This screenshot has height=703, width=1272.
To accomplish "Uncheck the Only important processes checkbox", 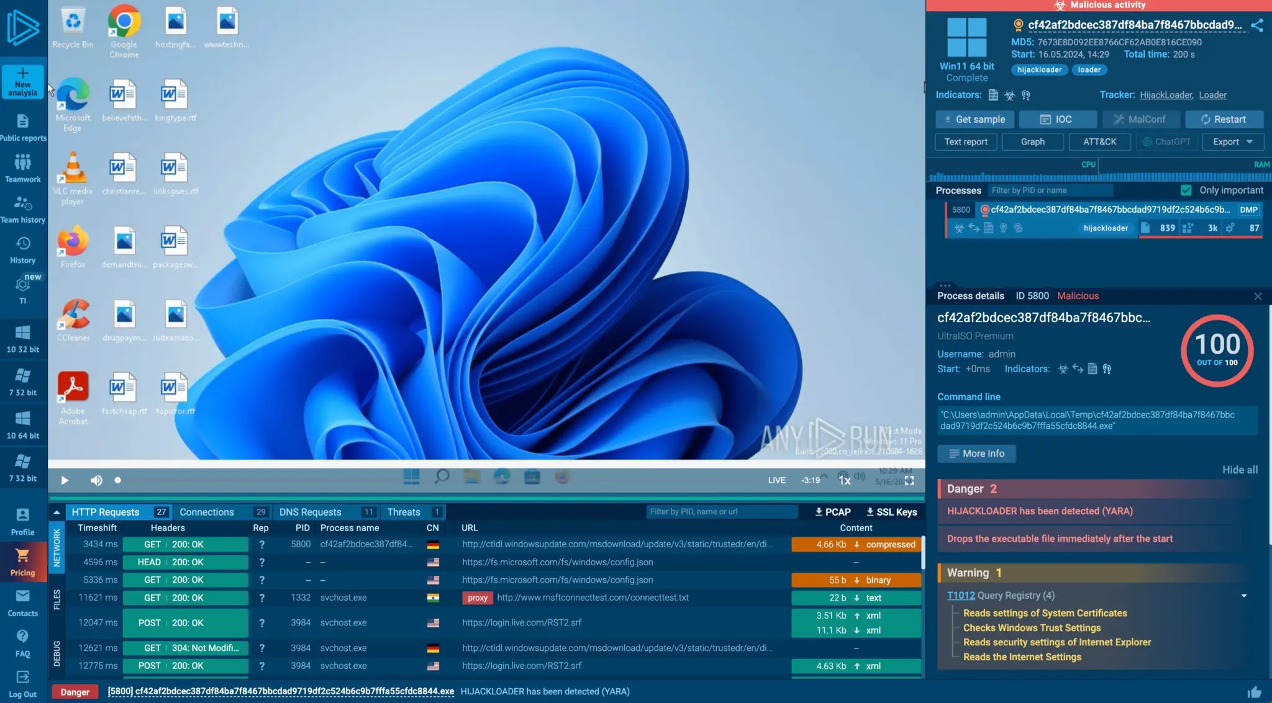I will pyautogui.click(x=1186, y=190).
